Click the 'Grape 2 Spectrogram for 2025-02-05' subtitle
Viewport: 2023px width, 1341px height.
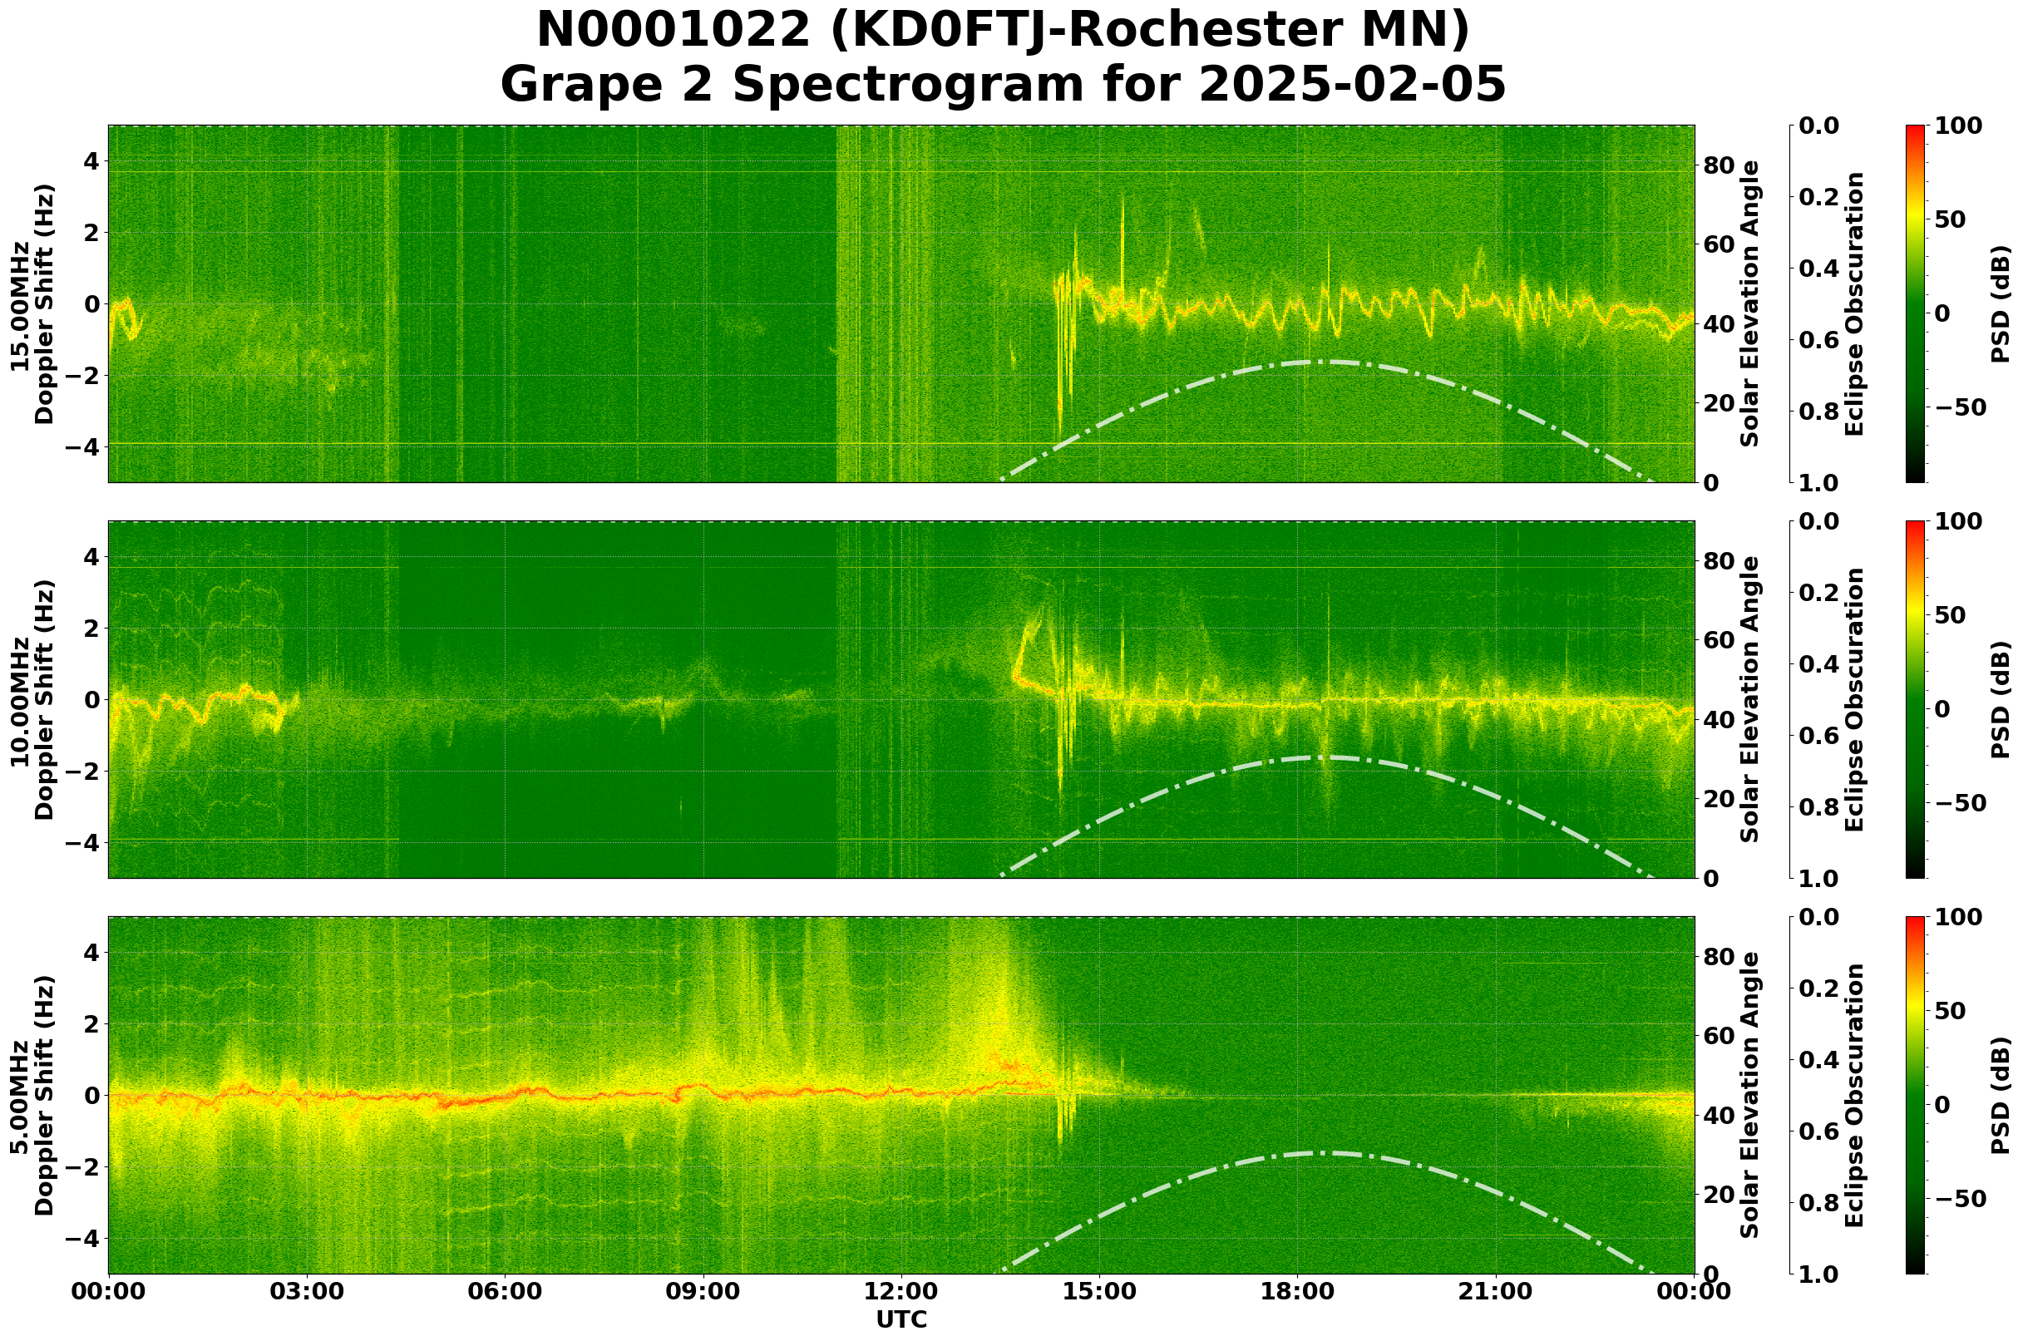(x=1003, y=86)
